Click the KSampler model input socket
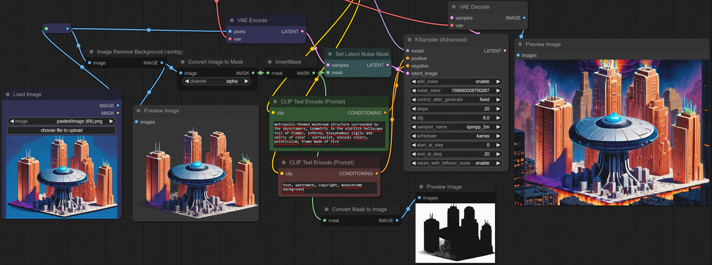The width and height of the screenshot is (712, 265). (x=407, y=51)
